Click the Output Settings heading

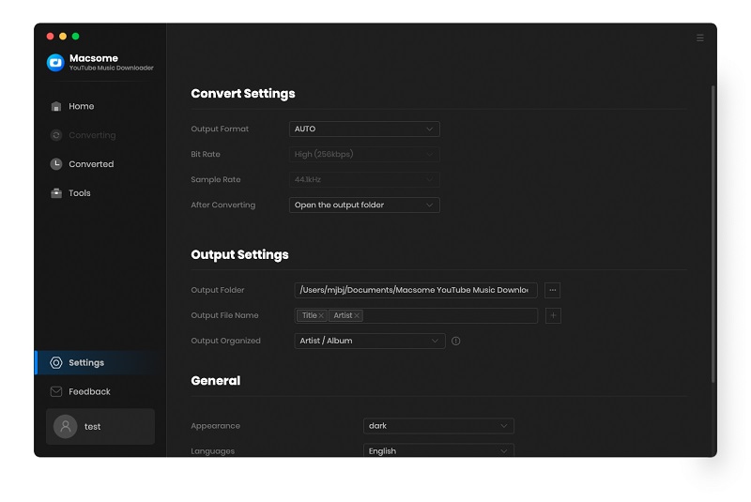click(x=239, y=254)
